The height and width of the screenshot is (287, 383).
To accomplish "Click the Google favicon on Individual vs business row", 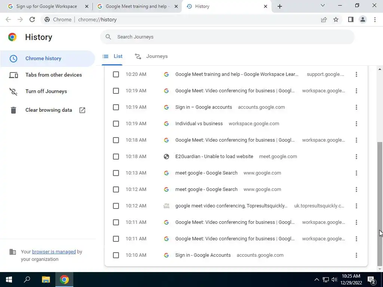I will click(166, 124).
